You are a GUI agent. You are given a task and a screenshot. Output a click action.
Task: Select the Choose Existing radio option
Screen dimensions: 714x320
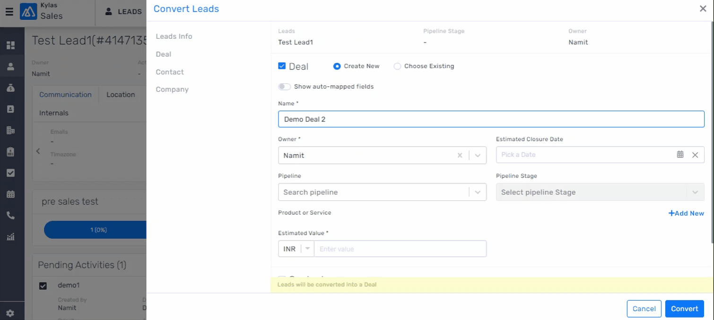tap(397, 66)
